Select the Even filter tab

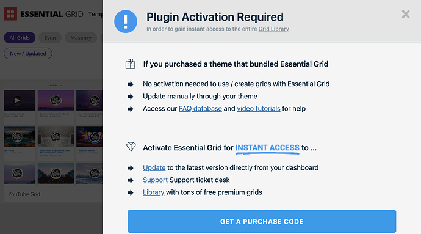50,38
